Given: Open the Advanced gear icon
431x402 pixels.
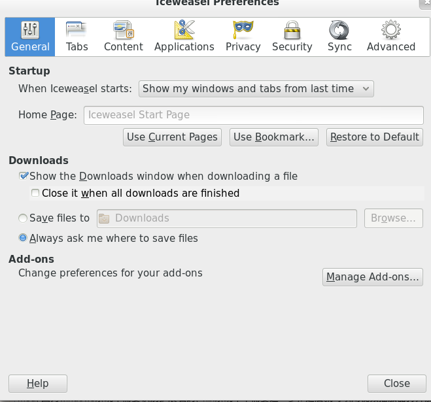Looking at the screenshot, I should (391, 29).
